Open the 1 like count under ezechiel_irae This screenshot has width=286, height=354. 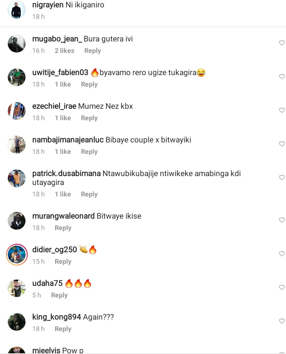[63, 118]
